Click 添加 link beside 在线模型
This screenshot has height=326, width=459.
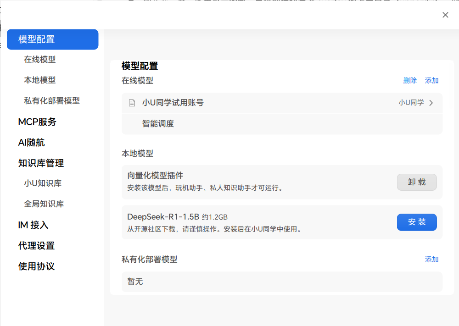pos(432,81)
